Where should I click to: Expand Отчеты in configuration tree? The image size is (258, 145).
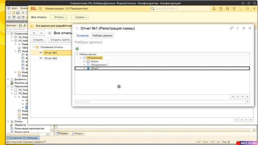[x=8, y=122]
